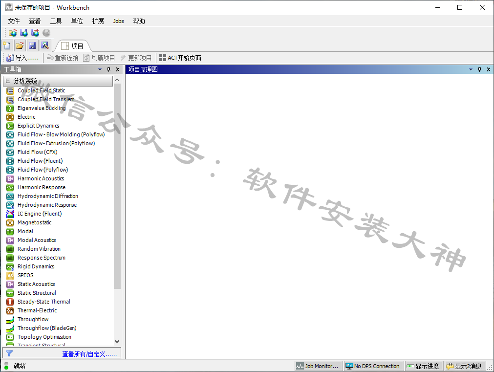Click the Topology Optimization system icon
The width and height of the screenshot is (494, 372).
pos(10,337)
